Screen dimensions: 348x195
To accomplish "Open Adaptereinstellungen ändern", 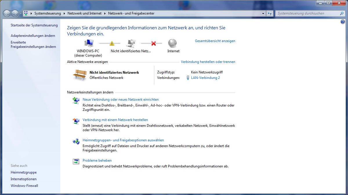I will pos(33,36).
